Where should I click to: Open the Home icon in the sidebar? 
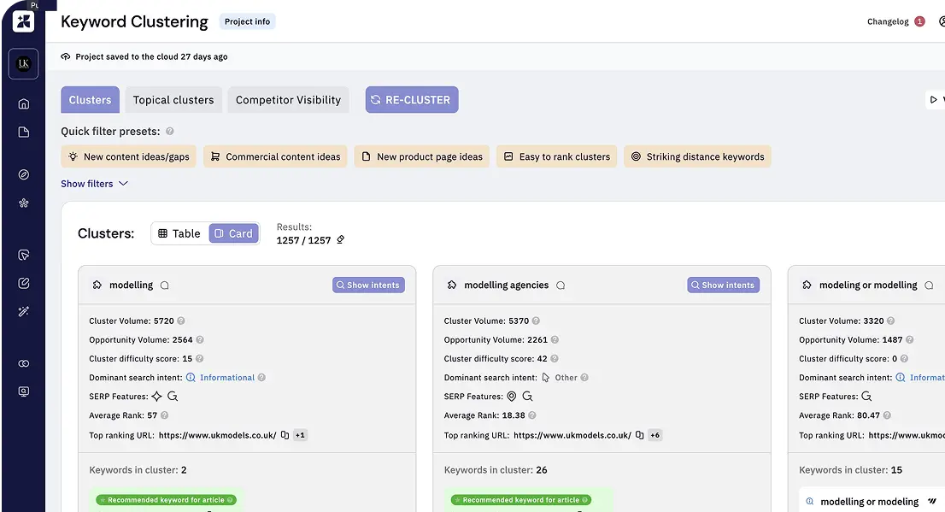pos(23,103)
